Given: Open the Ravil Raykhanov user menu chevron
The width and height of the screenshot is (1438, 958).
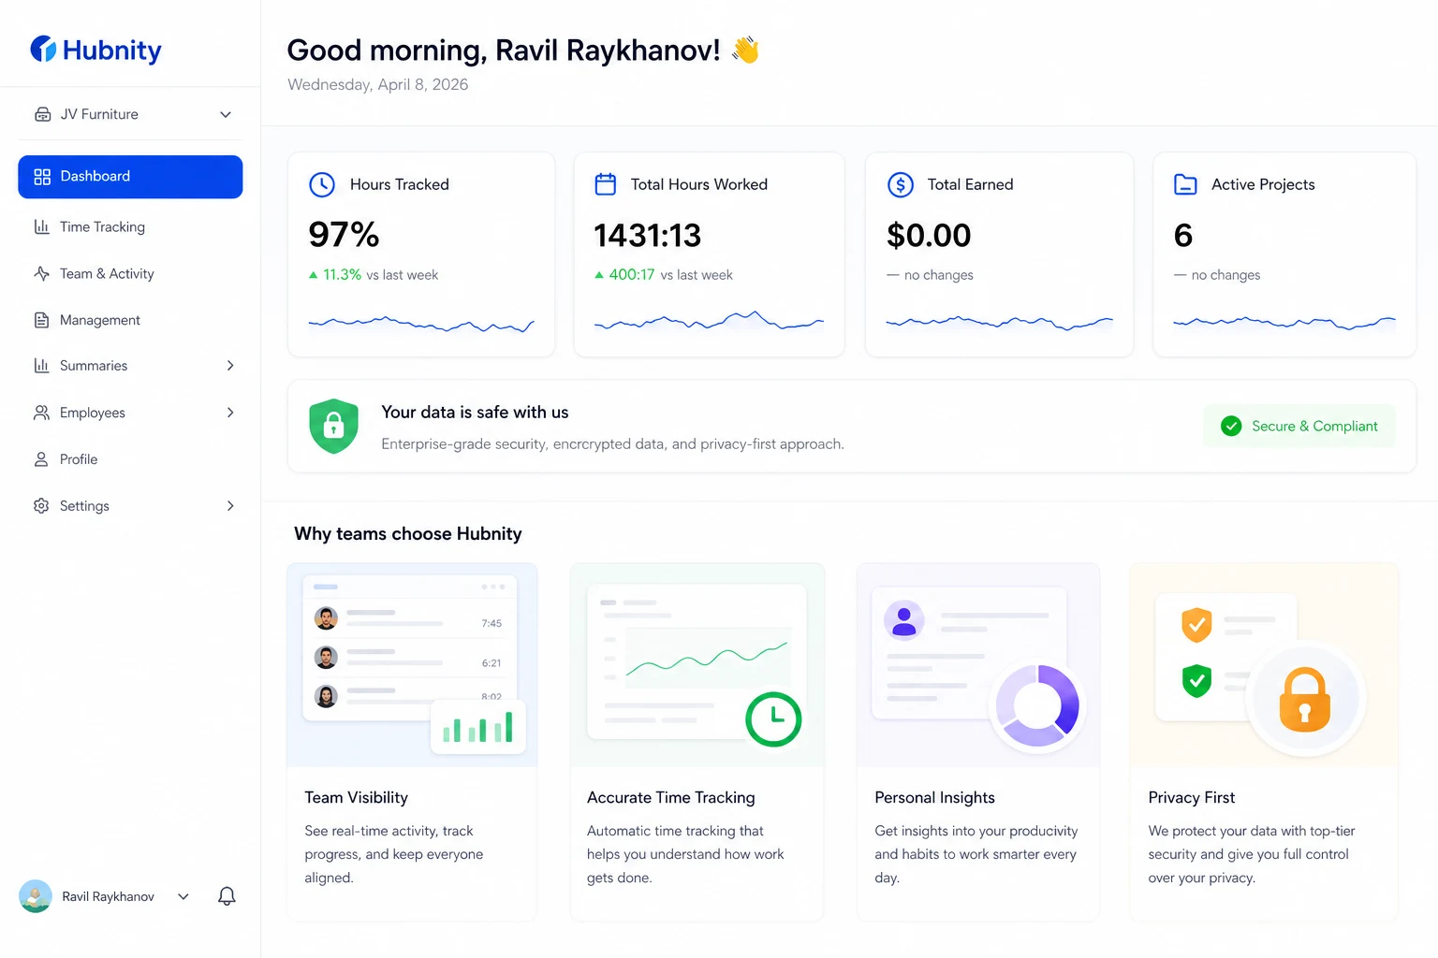Looking at the screenshot, I should (x=183, y=896).
